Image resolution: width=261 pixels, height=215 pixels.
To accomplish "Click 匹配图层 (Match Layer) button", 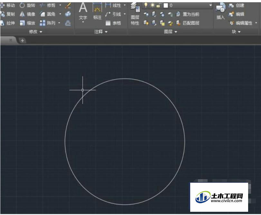I will 188,23.
